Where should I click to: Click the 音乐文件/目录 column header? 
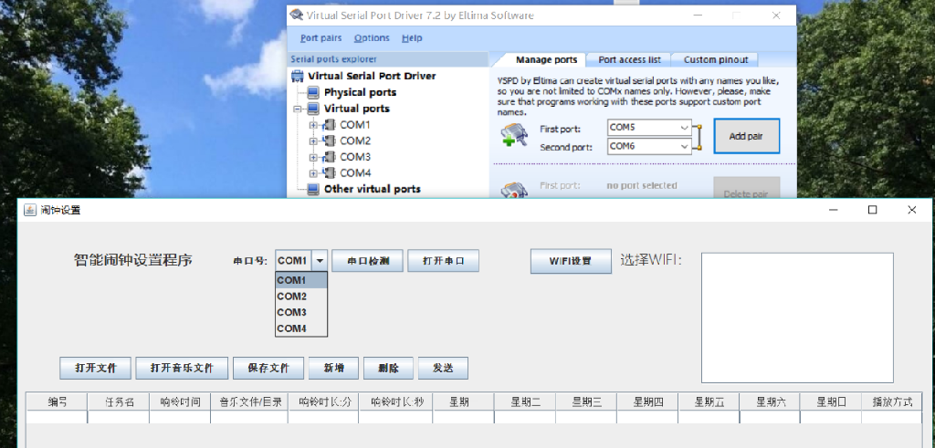coord(249,402)
